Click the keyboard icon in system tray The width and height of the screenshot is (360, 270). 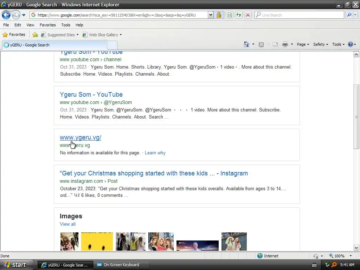click(314, 265)
